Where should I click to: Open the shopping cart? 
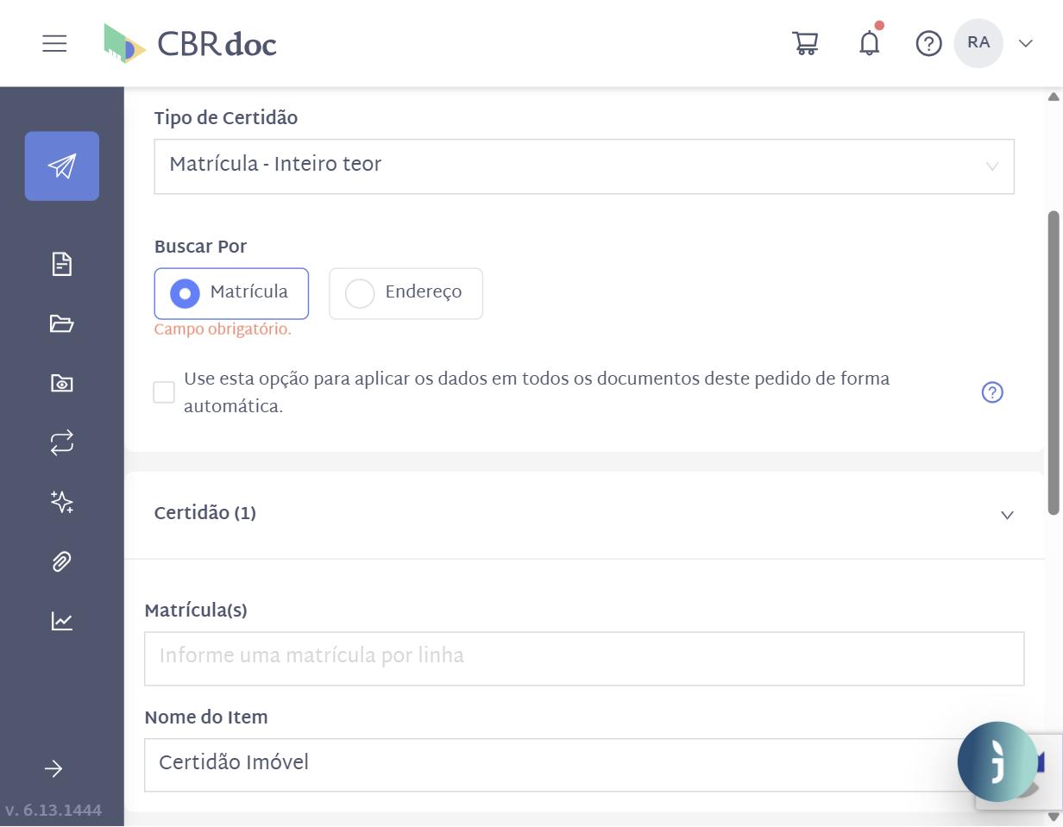pos(805,43)
